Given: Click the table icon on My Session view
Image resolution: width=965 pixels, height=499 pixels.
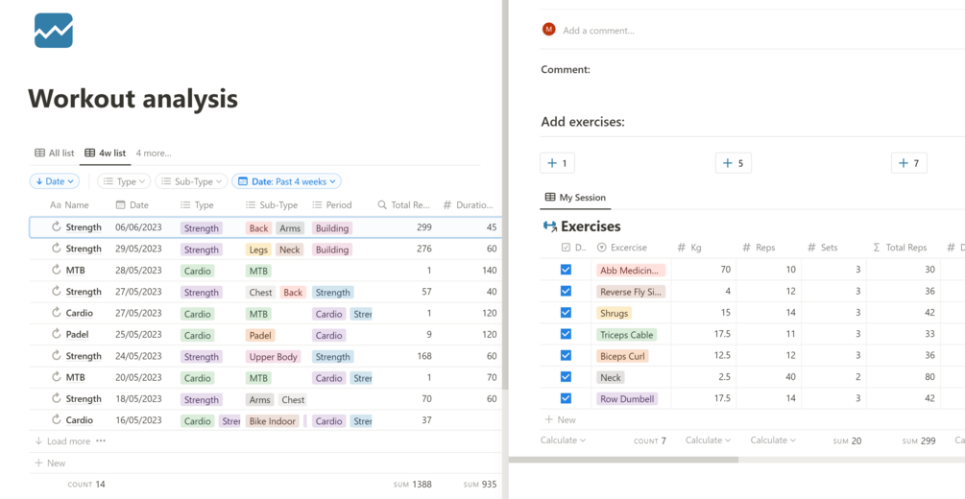Looking at the screenshot, I should click(x=550, y=198).
